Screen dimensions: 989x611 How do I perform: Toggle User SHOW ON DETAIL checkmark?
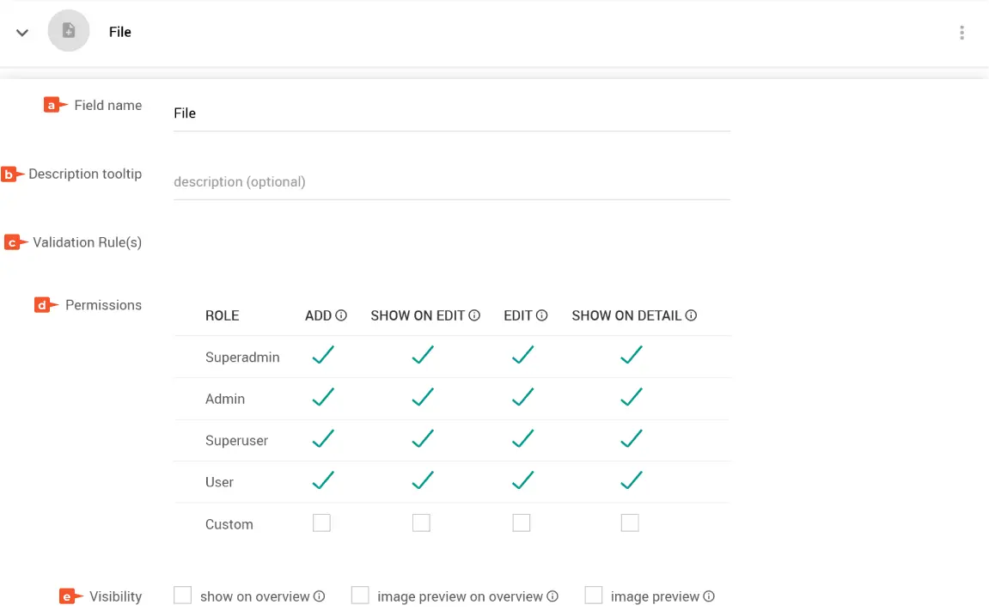pyautogui.click(x=632, y=480)
